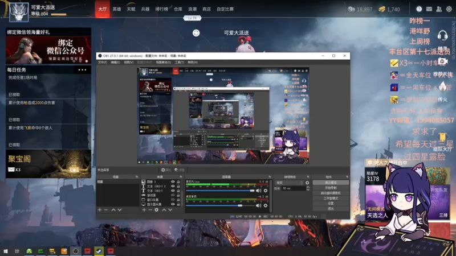Pop out the audio mixer dock panel

click(x=270, y=177)
